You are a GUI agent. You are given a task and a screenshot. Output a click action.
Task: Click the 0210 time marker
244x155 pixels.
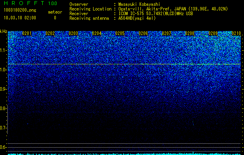coord(236,33)
